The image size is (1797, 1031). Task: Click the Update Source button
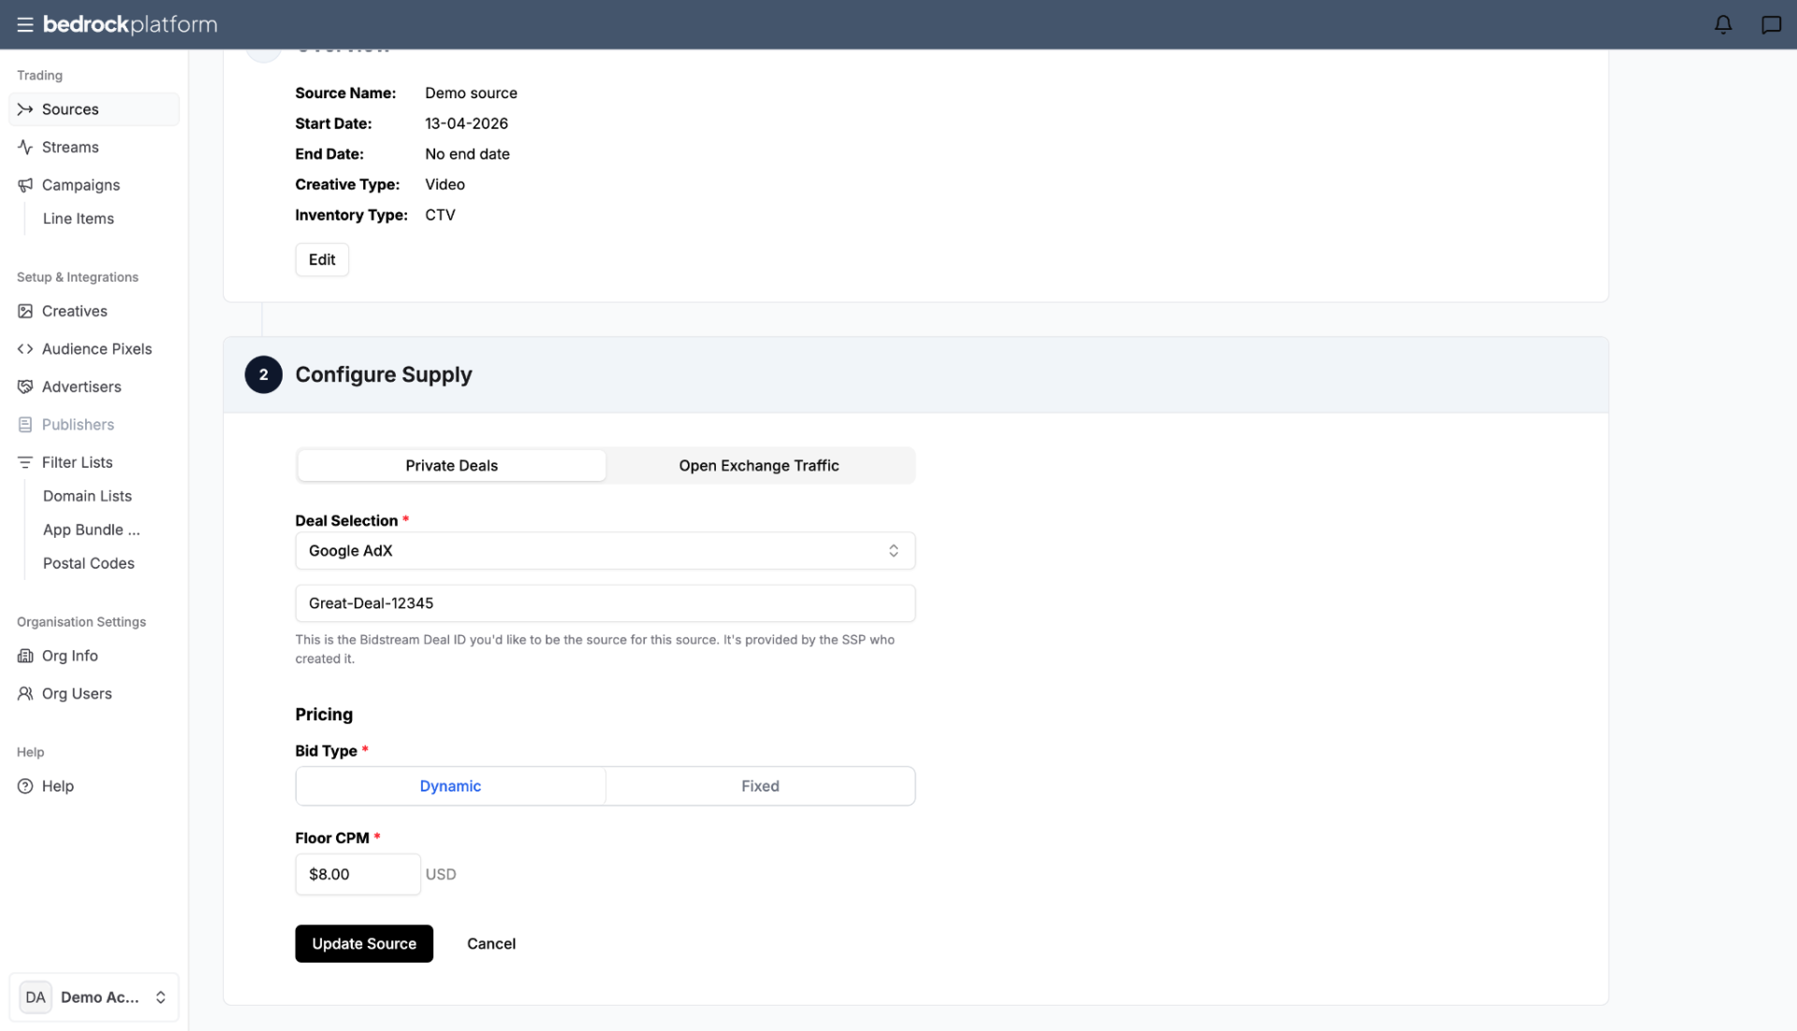364,943
